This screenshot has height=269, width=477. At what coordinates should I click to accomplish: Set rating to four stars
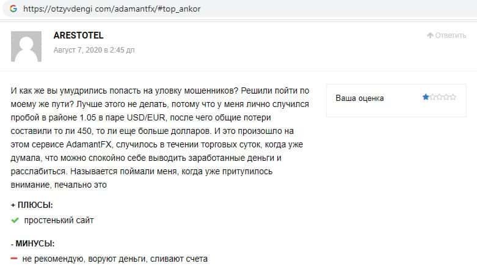click(x=445, y=97)
